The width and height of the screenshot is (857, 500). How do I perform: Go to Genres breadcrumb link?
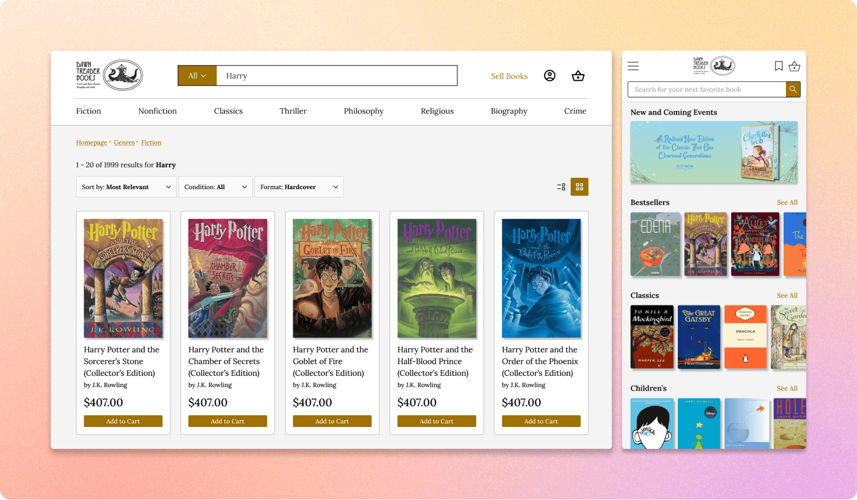coord(124,142)
